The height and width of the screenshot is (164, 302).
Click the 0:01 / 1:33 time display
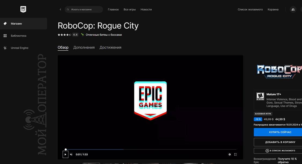pos(82,154)
